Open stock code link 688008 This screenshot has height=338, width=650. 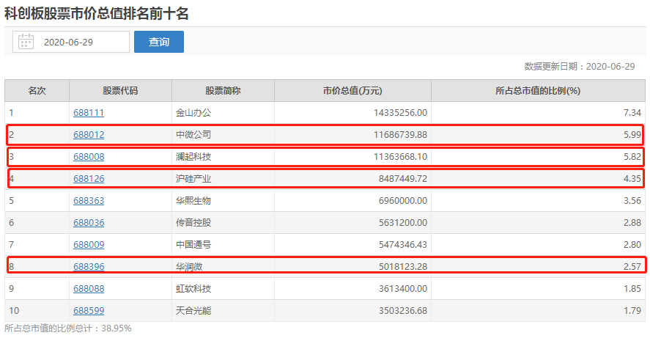tap(89, 157)
